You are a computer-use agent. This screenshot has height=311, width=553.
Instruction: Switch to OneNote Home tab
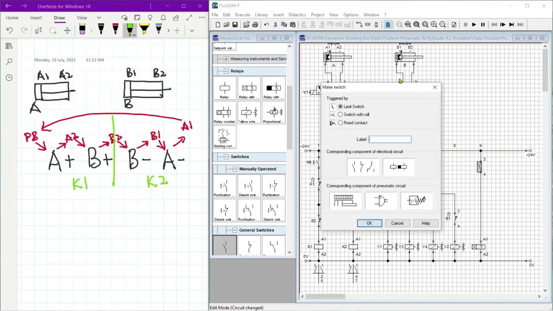[12, 18]
